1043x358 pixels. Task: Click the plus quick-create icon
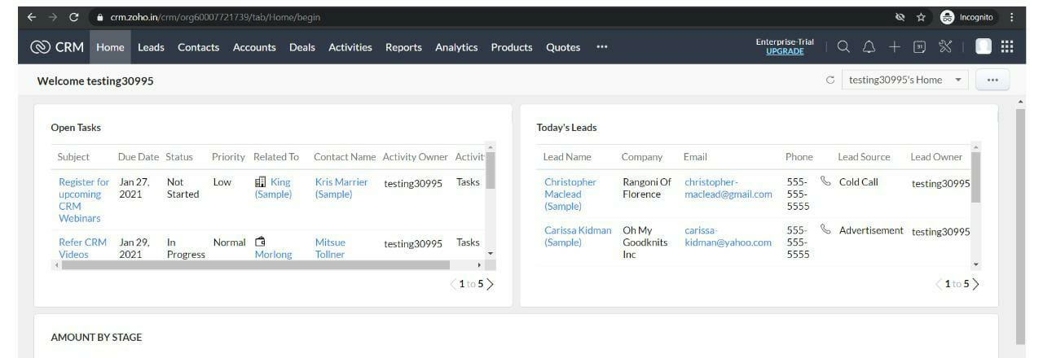pyautogui.click(x=894, y=47)
